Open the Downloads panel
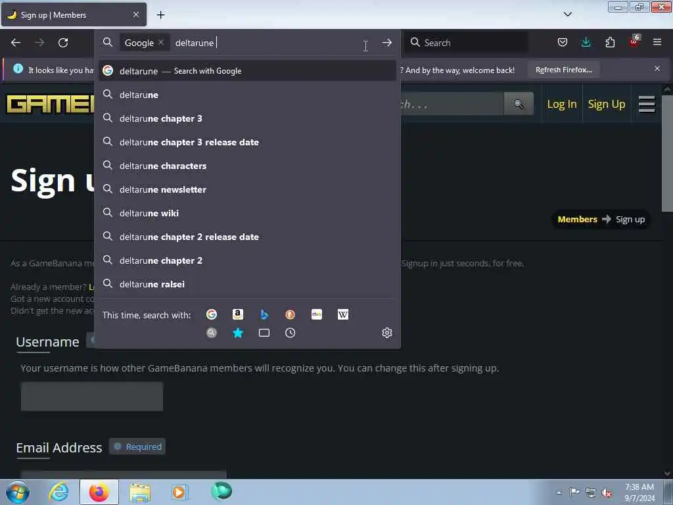 point(586,42)
